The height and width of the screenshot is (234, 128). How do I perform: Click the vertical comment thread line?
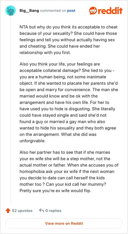[11, 109]
